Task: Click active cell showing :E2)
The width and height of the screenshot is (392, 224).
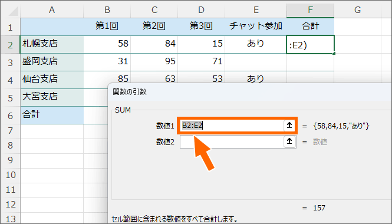Action: (x=310, y=44)
